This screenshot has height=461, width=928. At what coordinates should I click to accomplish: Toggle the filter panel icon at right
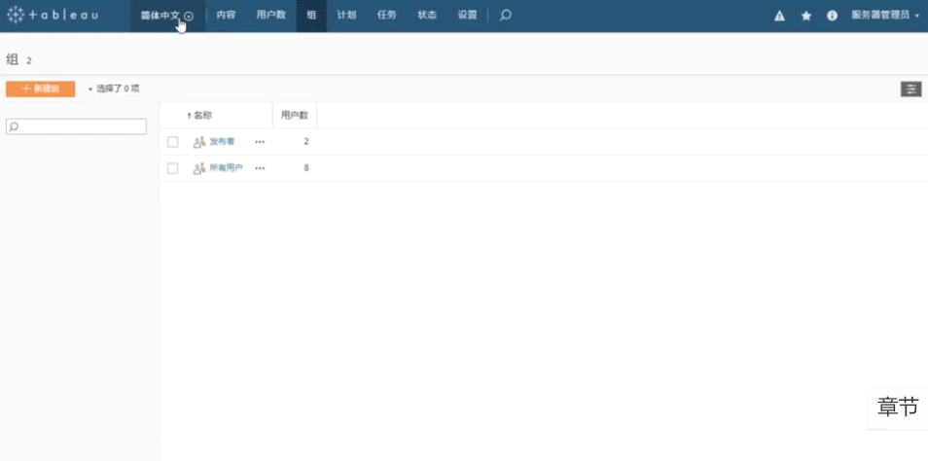coord(910,89)
